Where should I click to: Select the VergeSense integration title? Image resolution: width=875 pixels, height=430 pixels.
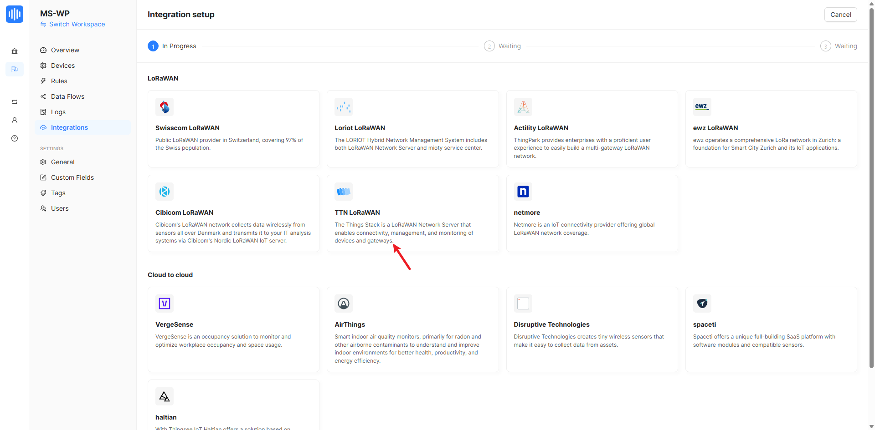pyautogui.click(x=174, y=324)
